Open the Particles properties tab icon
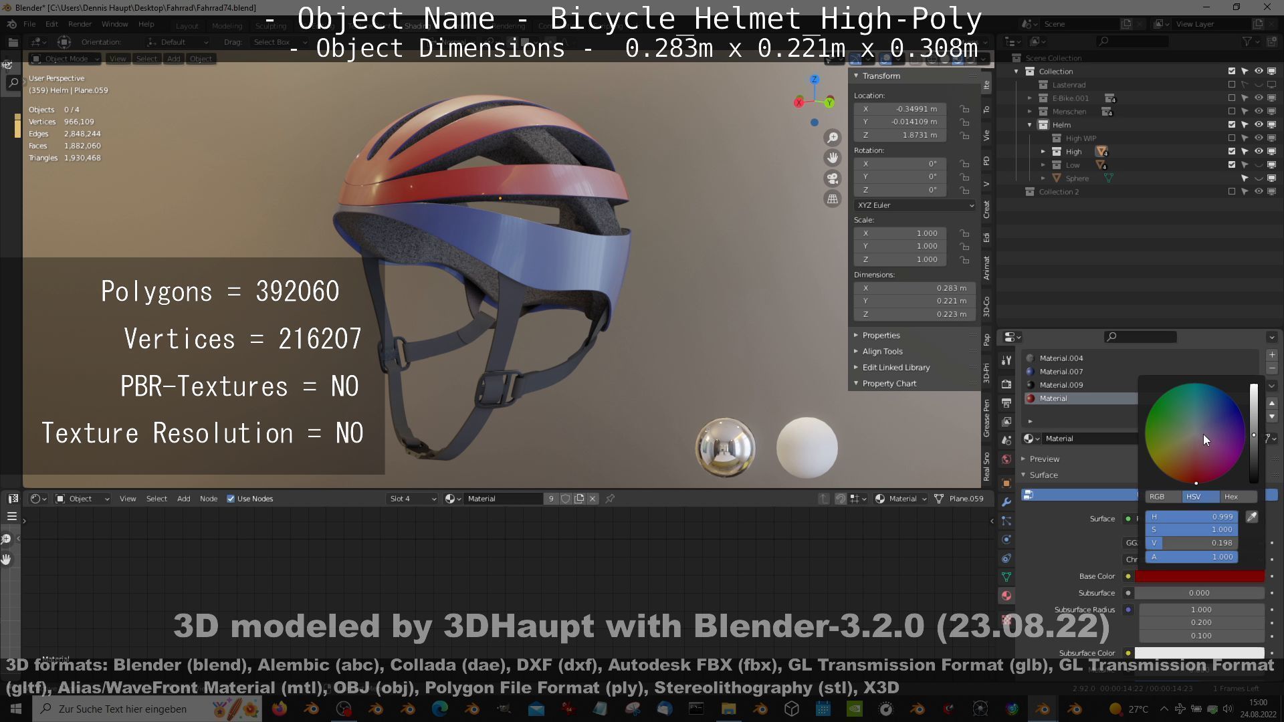This screenshot has width=1284, height=722. pos(1006,521)
